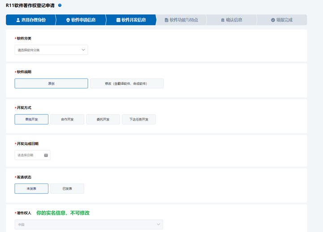This screenshot has height=232, width=323.
Task: Click the location pin icon in 软件申请信息 step
Action: click(68, 20)
